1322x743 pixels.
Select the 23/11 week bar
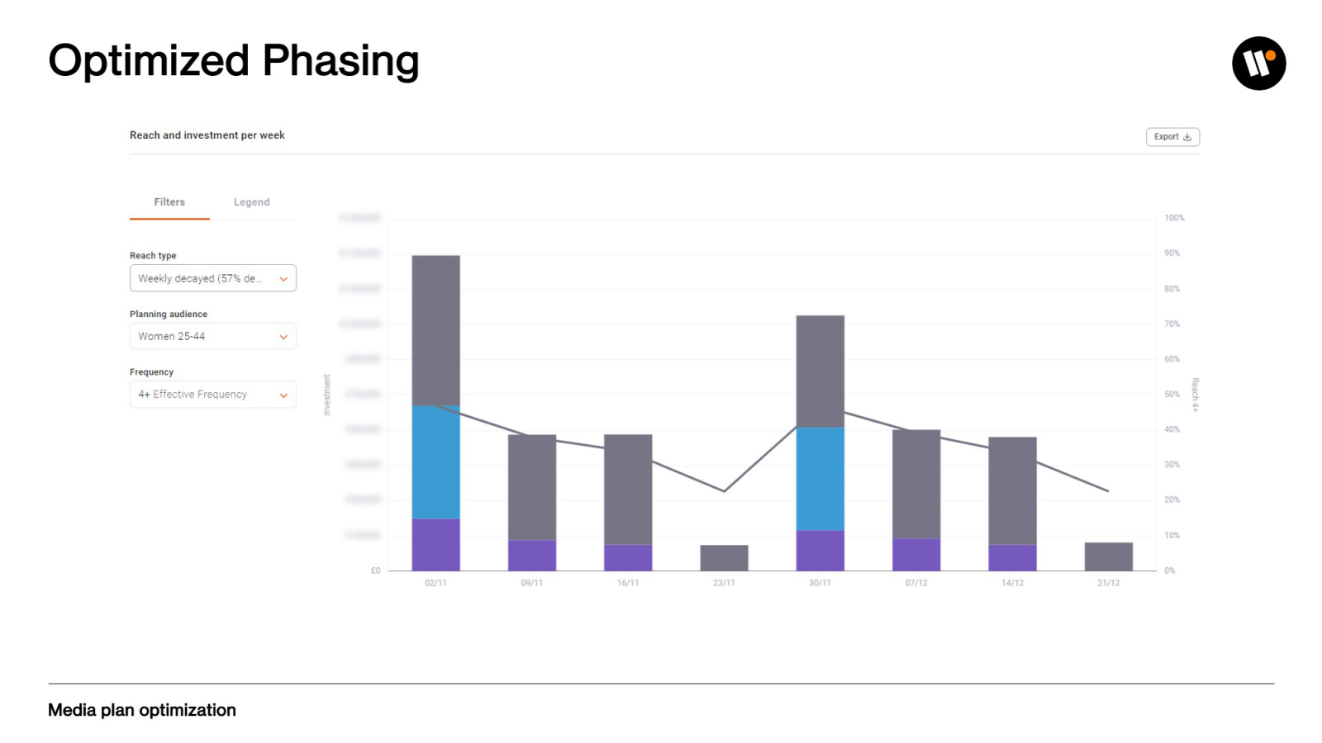click(x=724, y=558)
